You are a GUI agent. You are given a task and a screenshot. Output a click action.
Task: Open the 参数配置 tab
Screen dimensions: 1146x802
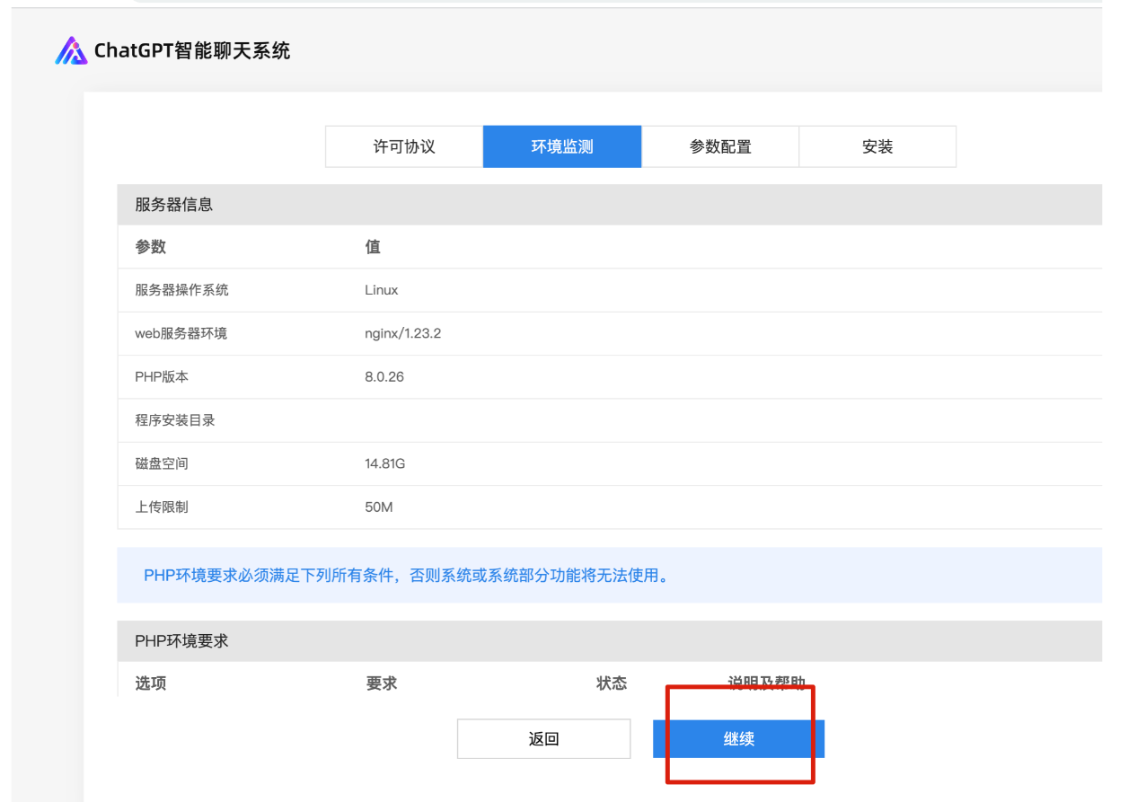pyautogui.click(x=720, y=146)
